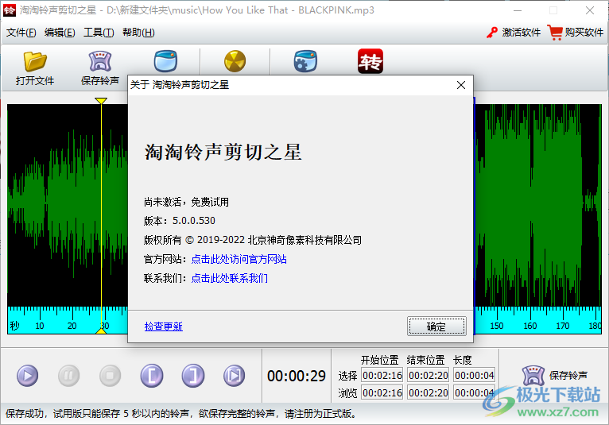Minimize the main application window
The width and height of the screenshot is (609, 425).
point(518,10)
